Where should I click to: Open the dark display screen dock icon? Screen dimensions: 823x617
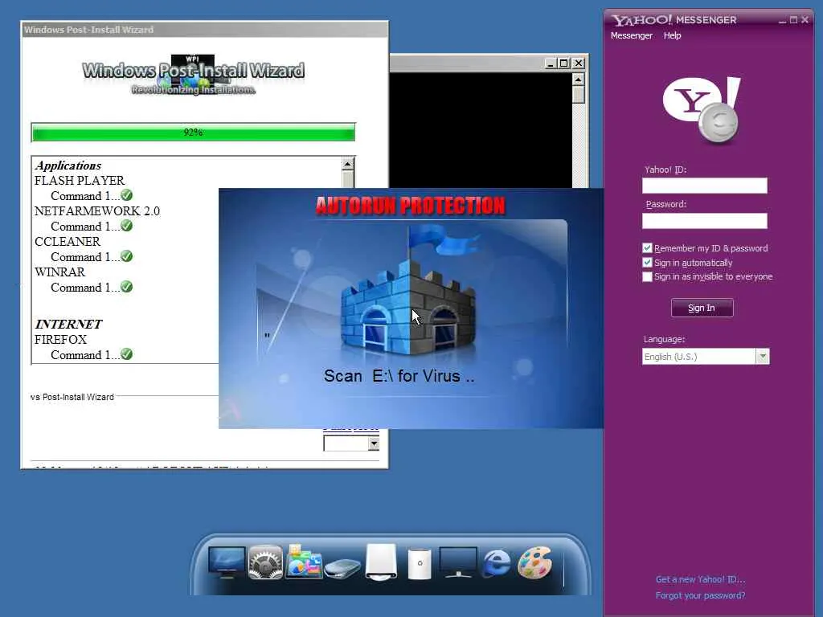pyautogui.click(x=458, y=562)
